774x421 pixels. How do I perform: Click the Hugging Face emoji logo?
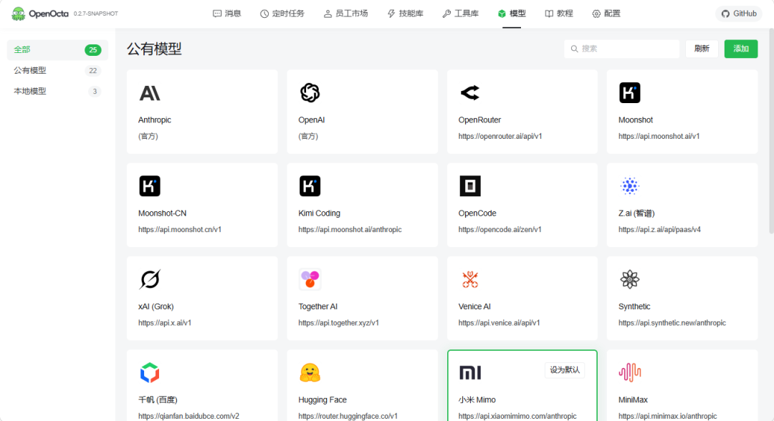click(310, 373)
